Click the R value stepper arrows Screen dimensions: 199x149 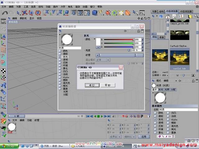click(x=142, y=39)
